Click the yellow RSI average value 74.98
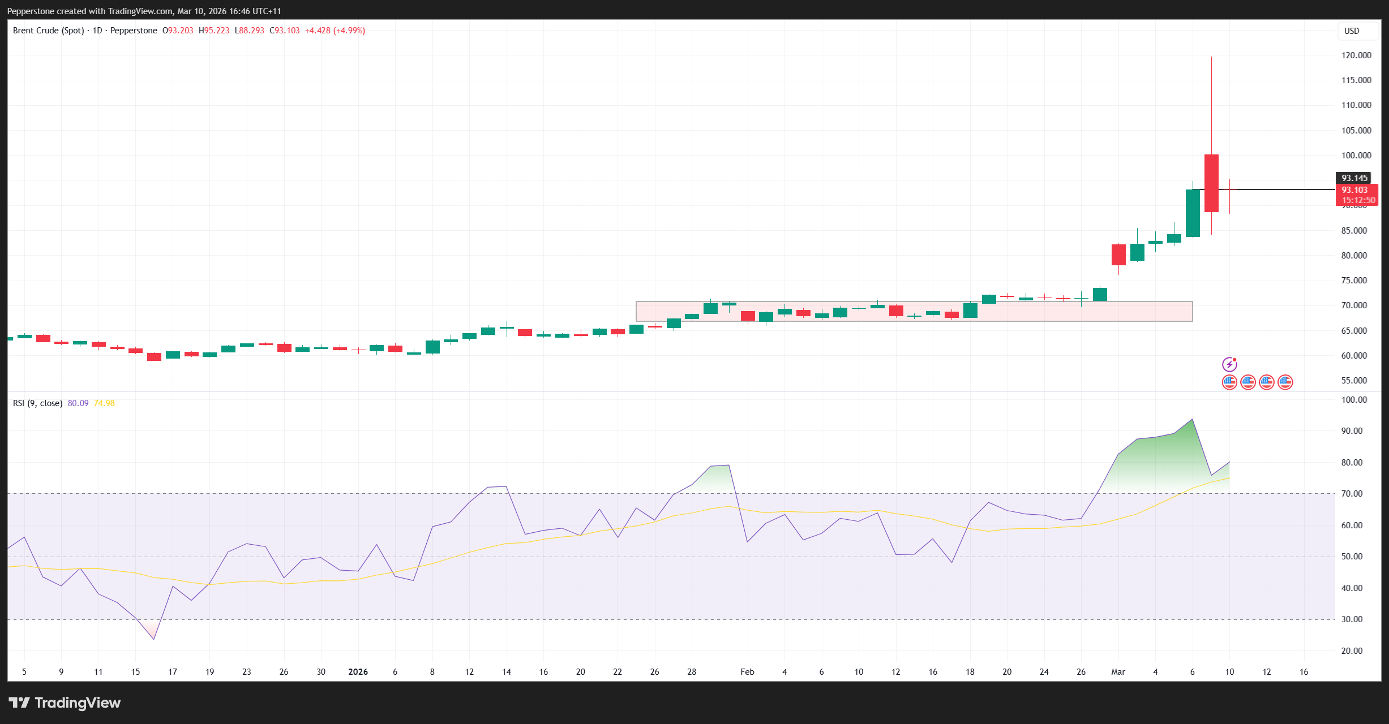This screenshot has width=1389, height=724. pyautogui.click(x=104, y=403)
